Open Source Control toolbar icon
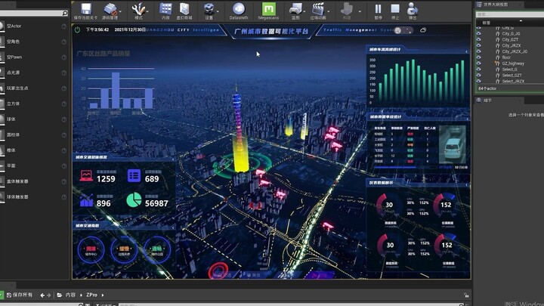The width and height of the screenshot is (544, 306). coord(110,11)
